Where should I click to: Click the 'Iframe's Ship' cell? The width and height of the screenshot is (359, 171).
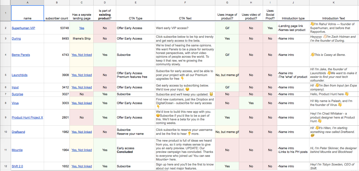click(82, 39)
